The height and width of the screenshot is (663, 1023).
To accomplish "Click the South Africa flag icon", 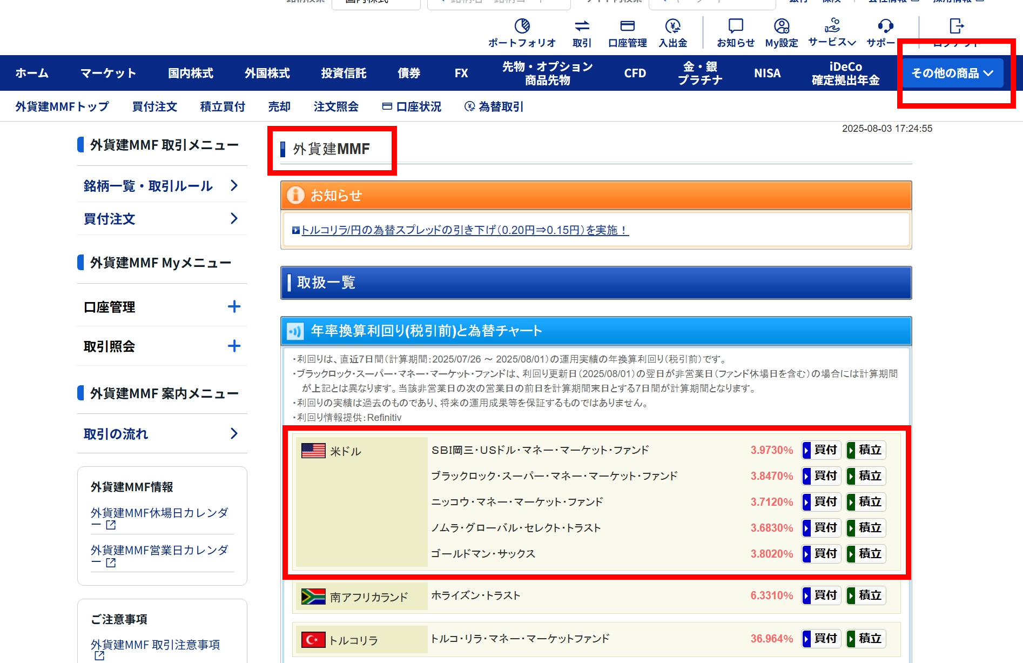I will click(x=313, y=597).
